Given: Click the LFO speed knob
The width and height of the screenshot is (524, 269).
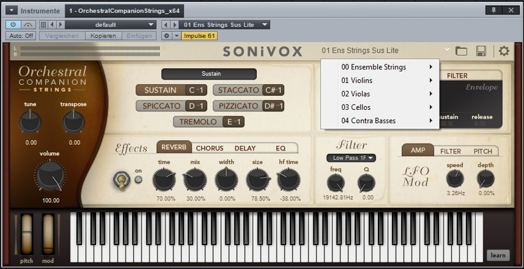Looking at the screenshot, I should click(455, 178).
